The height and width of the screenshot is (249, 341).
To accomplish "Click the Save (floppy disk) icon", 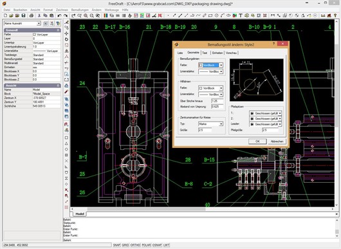I will pyautogui.click(x=23, y=15).
